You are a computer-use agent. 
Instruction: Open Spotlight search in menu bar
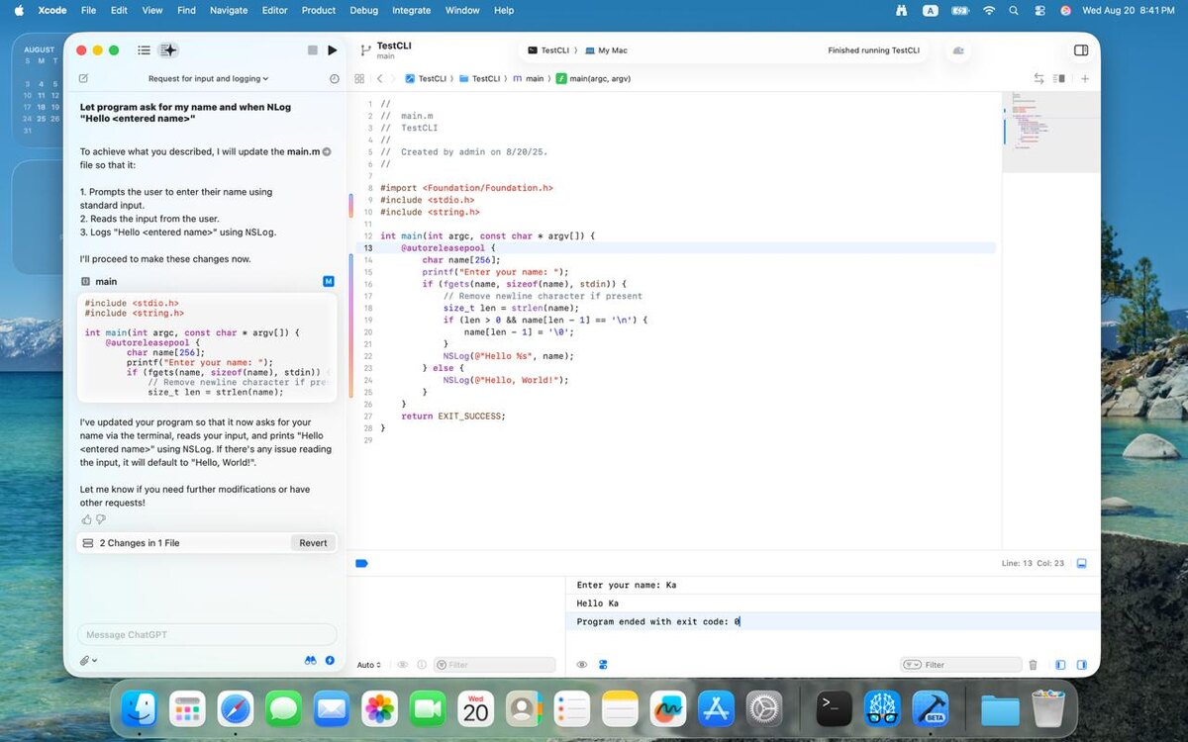click(1014, 10)
